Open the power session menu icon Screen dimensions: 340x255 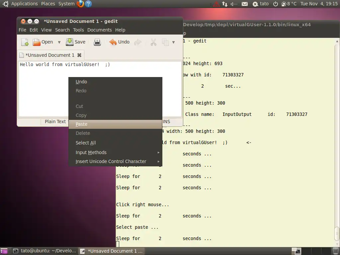(275, 4)
